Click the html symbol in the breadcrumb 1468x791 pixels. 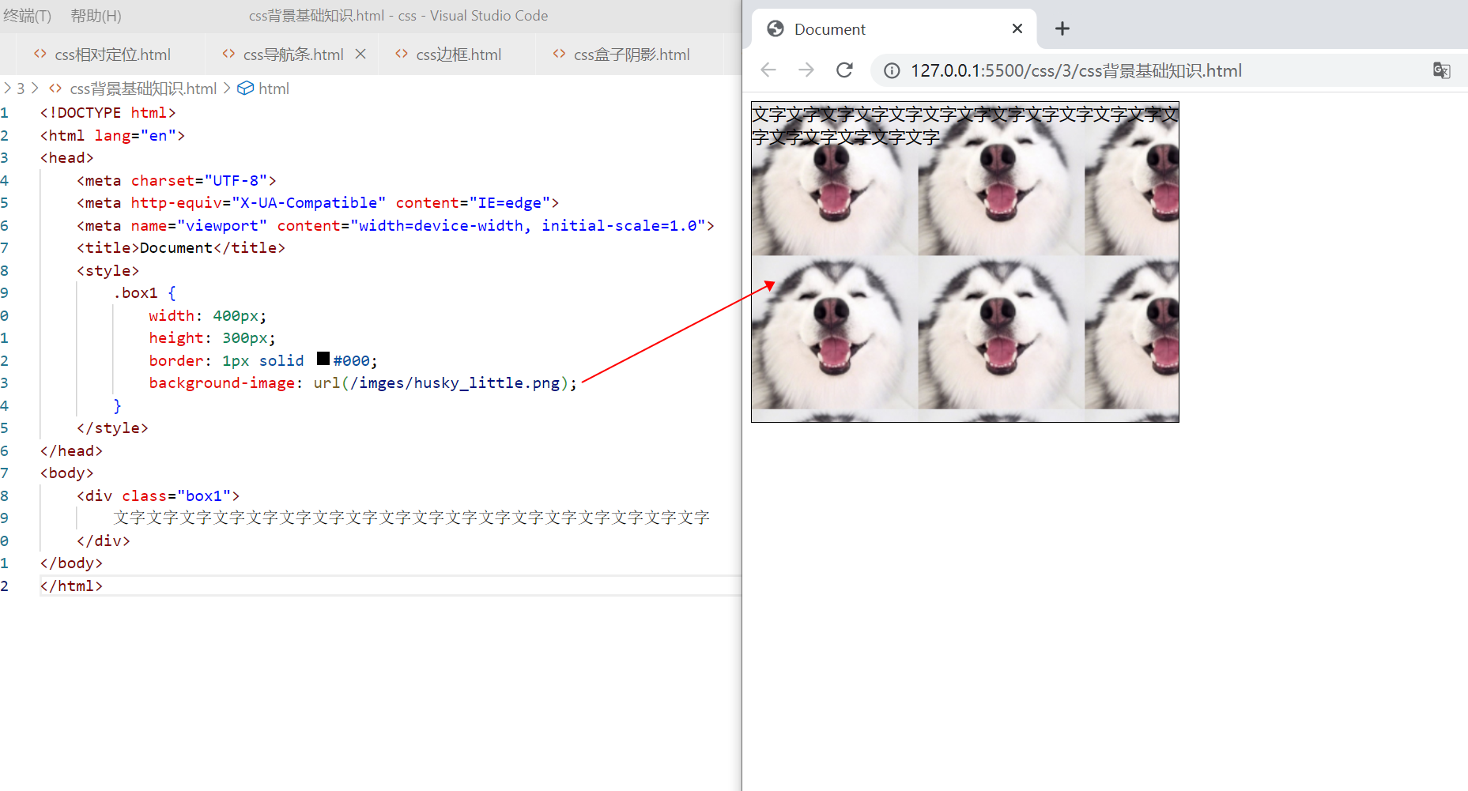pyautogui.click(x=274, y=89)
